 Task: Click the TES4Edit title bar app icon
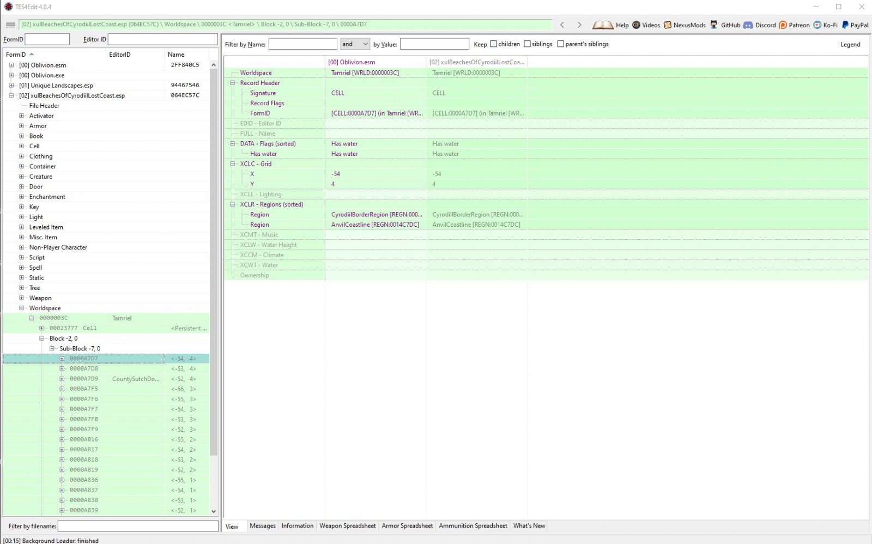pos(8,7)
